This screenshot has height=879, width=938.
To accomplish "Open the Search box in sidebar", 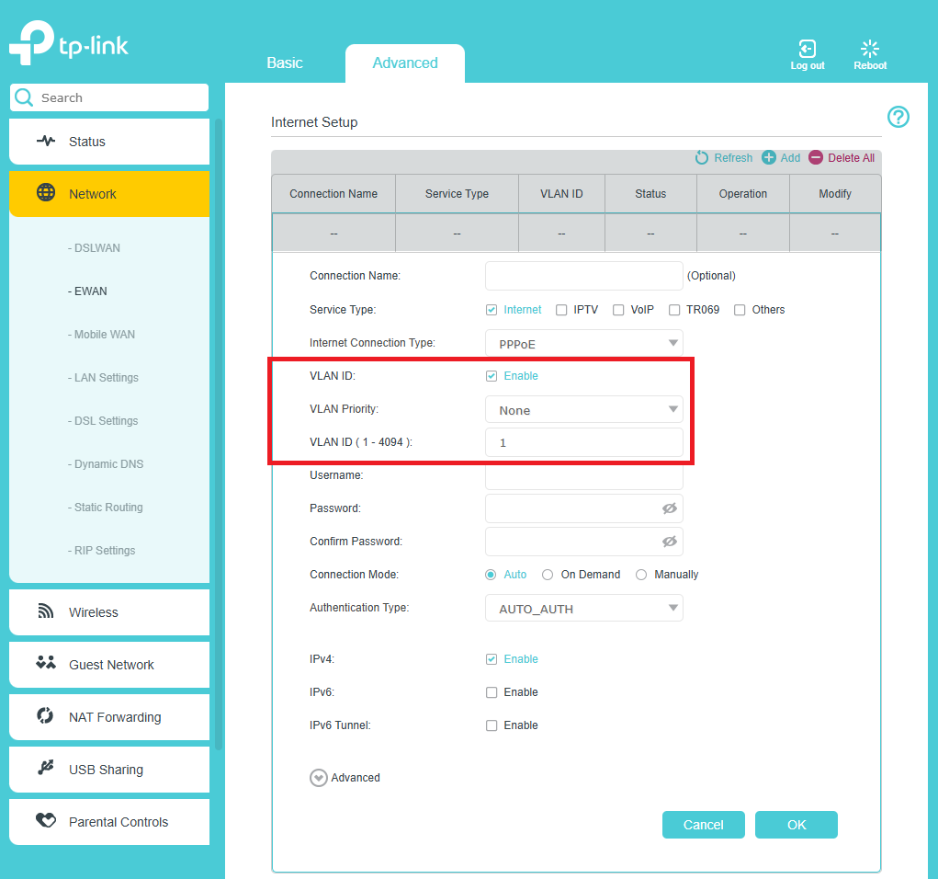I will [x=108, y=97].
